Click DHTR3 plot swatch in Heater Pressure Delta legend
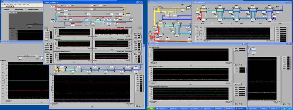This screenshot has width=293, height=110. click(x=242, y=72)
